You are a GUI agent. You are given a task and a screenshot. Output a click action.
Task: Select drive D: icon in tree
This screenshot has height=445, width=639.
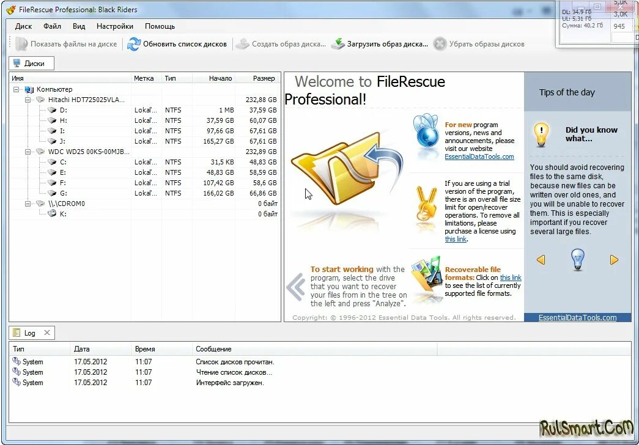pos(52,110)
